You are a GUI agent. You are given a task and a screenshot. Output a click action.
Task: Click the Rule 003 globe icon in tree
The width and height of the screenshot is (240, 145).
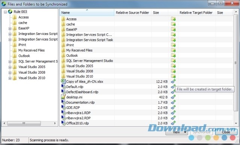tap(10, 12)
